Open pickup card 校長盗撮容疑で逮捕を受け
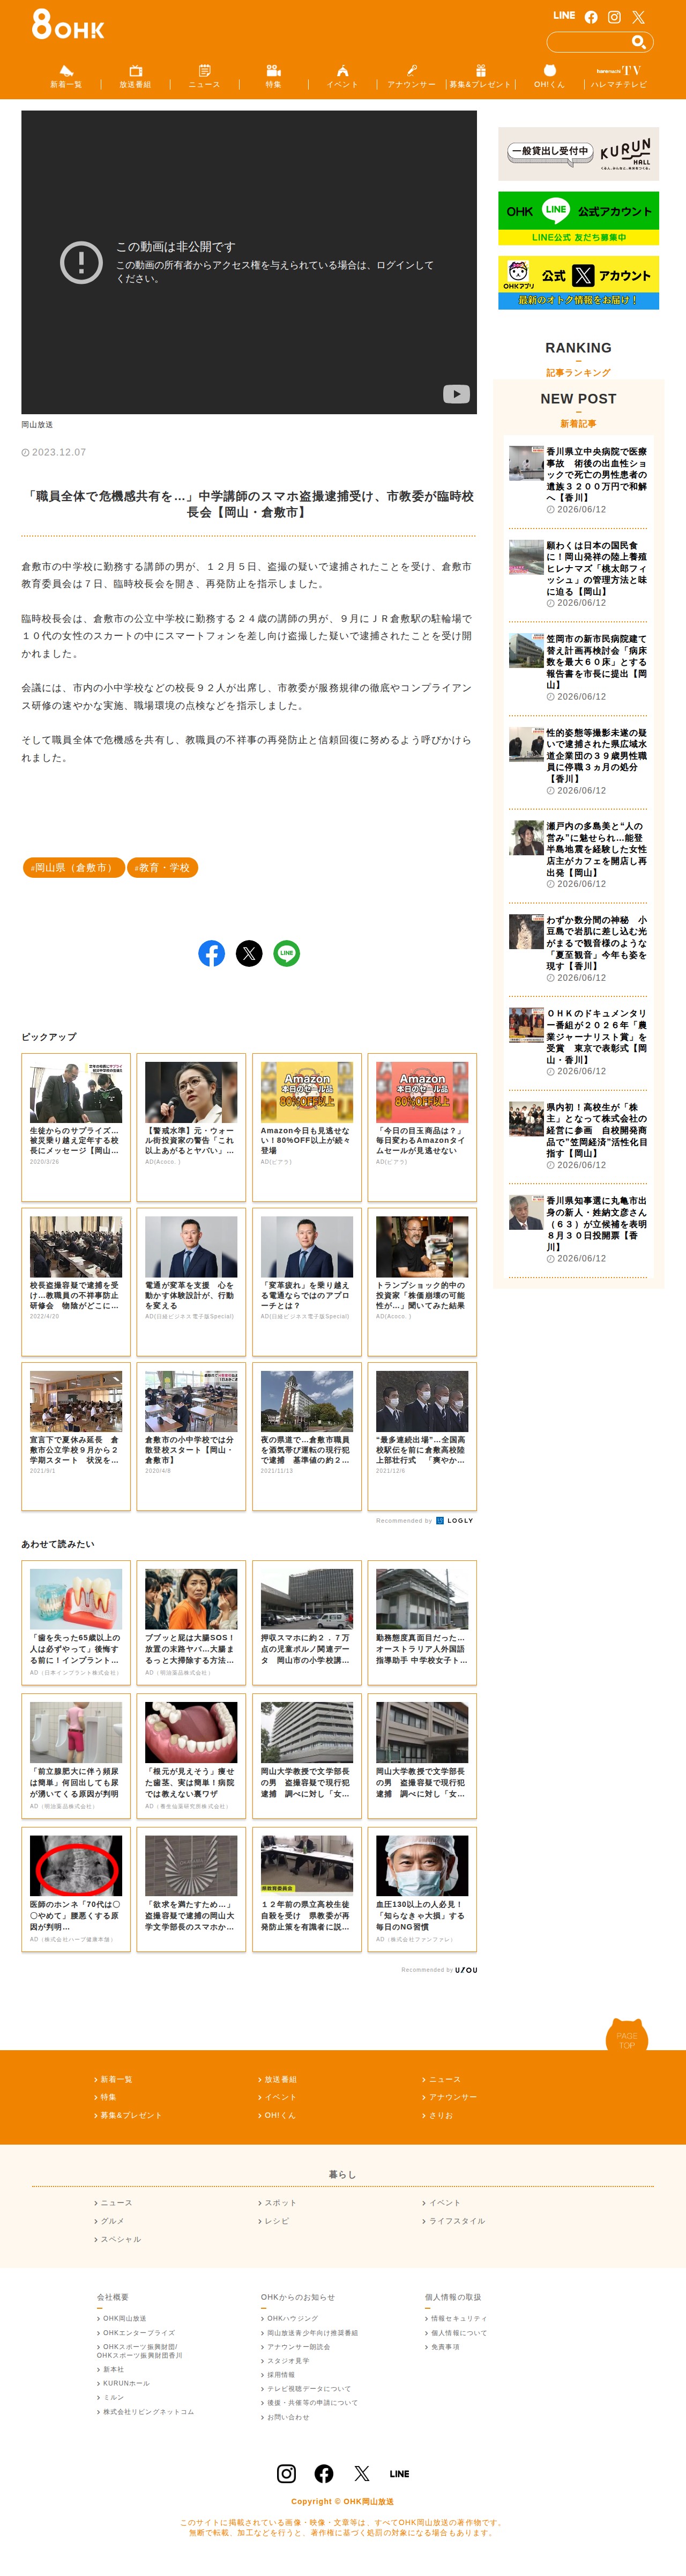Image resolution: width=686 pixels, height=2576 pixels. 76,1281
